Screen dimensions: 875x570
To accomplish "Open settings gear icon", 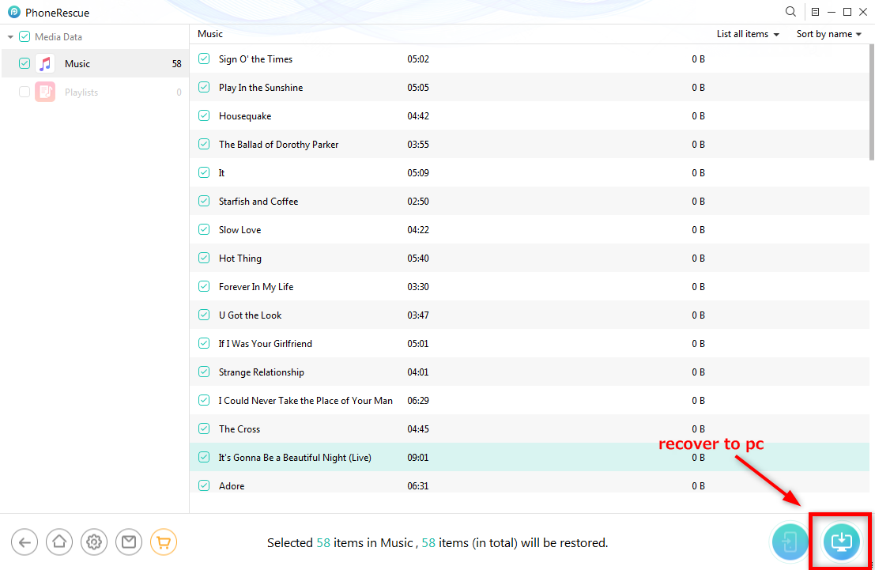I will point(94,542).
